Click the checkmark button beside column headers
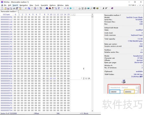 click(x=73, y=15)
